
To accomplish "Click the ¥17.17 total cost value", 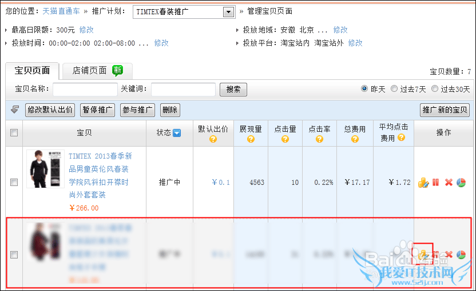I will 358,182.
